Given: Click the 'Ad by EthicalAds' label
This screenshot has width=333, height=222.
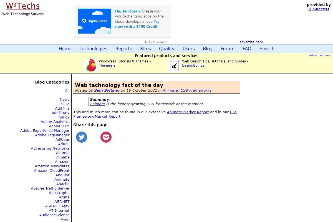Looking at the screenshot, I should pos(155,42).
